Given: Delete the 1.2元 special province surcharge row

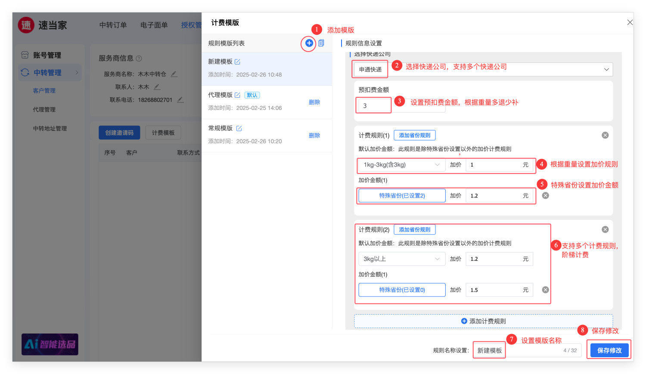Looking at the screenshot, I should (x=545, y=195).
